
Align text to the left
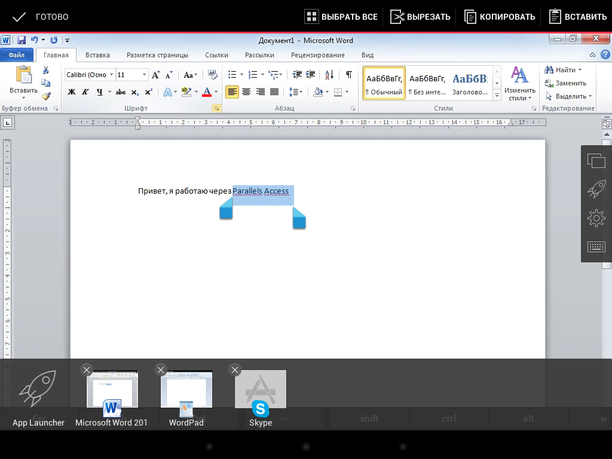pyautogui.click(x=232, y=92)
